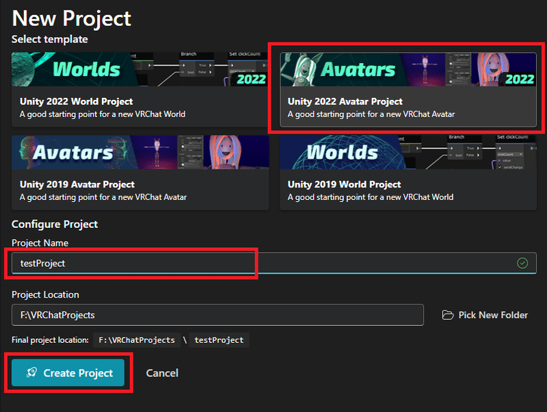Click the folder icon beside Pick New Folder
This screenshot has width=547, height=412.
(x=448, y=315)
